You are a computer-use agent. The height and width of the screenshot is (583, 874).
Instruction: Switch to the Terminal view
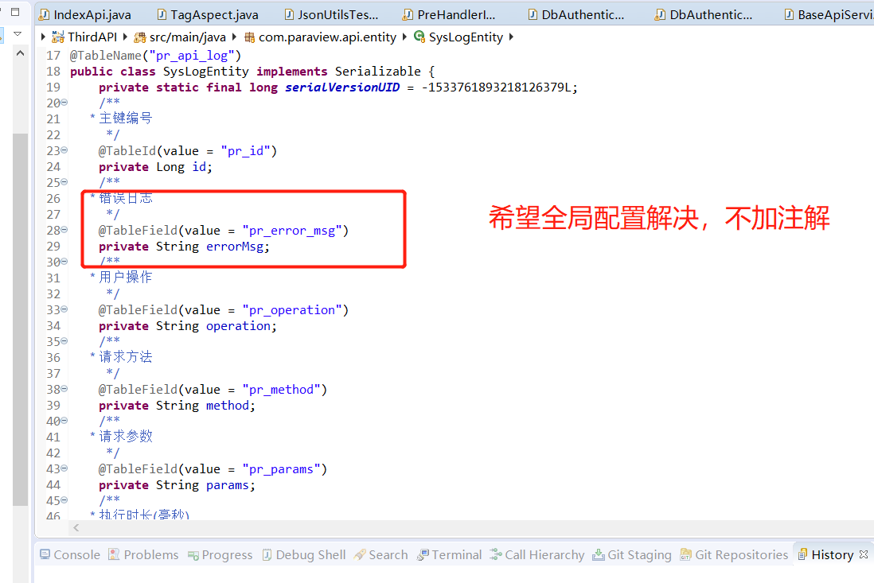click(450, 554)
